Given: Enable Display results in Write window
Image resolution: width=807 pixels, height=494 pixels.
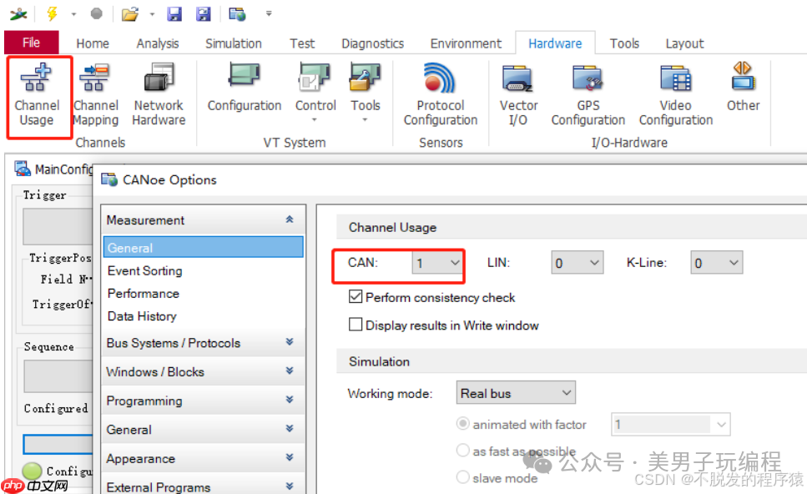Looking at the screenshot, I should tap(356, 325).
